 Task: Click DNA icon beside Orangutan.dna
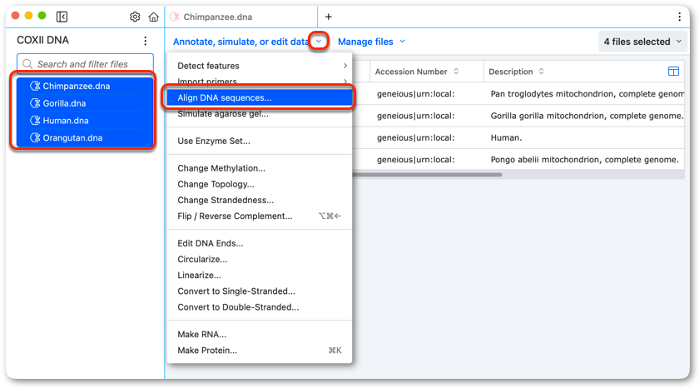[x=35, y=138]
